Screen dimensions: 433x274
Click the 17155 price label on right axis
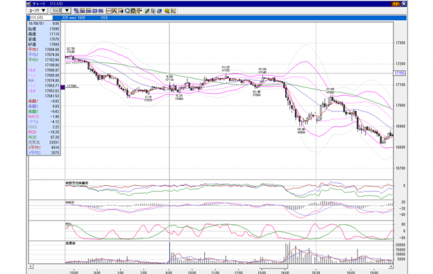pyautogui.click(x=399, y=73)
